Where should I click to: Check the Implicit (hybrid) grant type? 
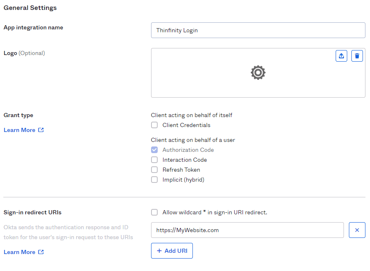click(154, 179)
